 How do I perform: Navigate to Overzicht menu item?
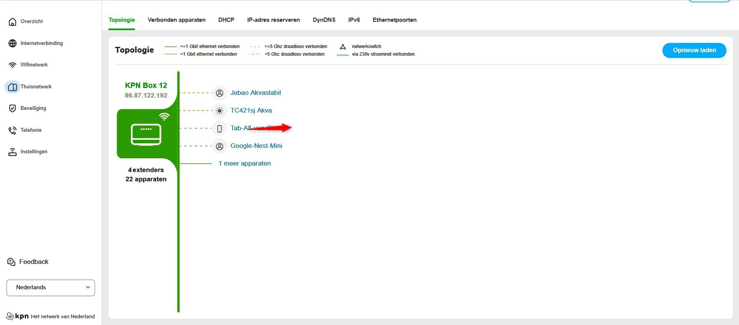point(32,22)
